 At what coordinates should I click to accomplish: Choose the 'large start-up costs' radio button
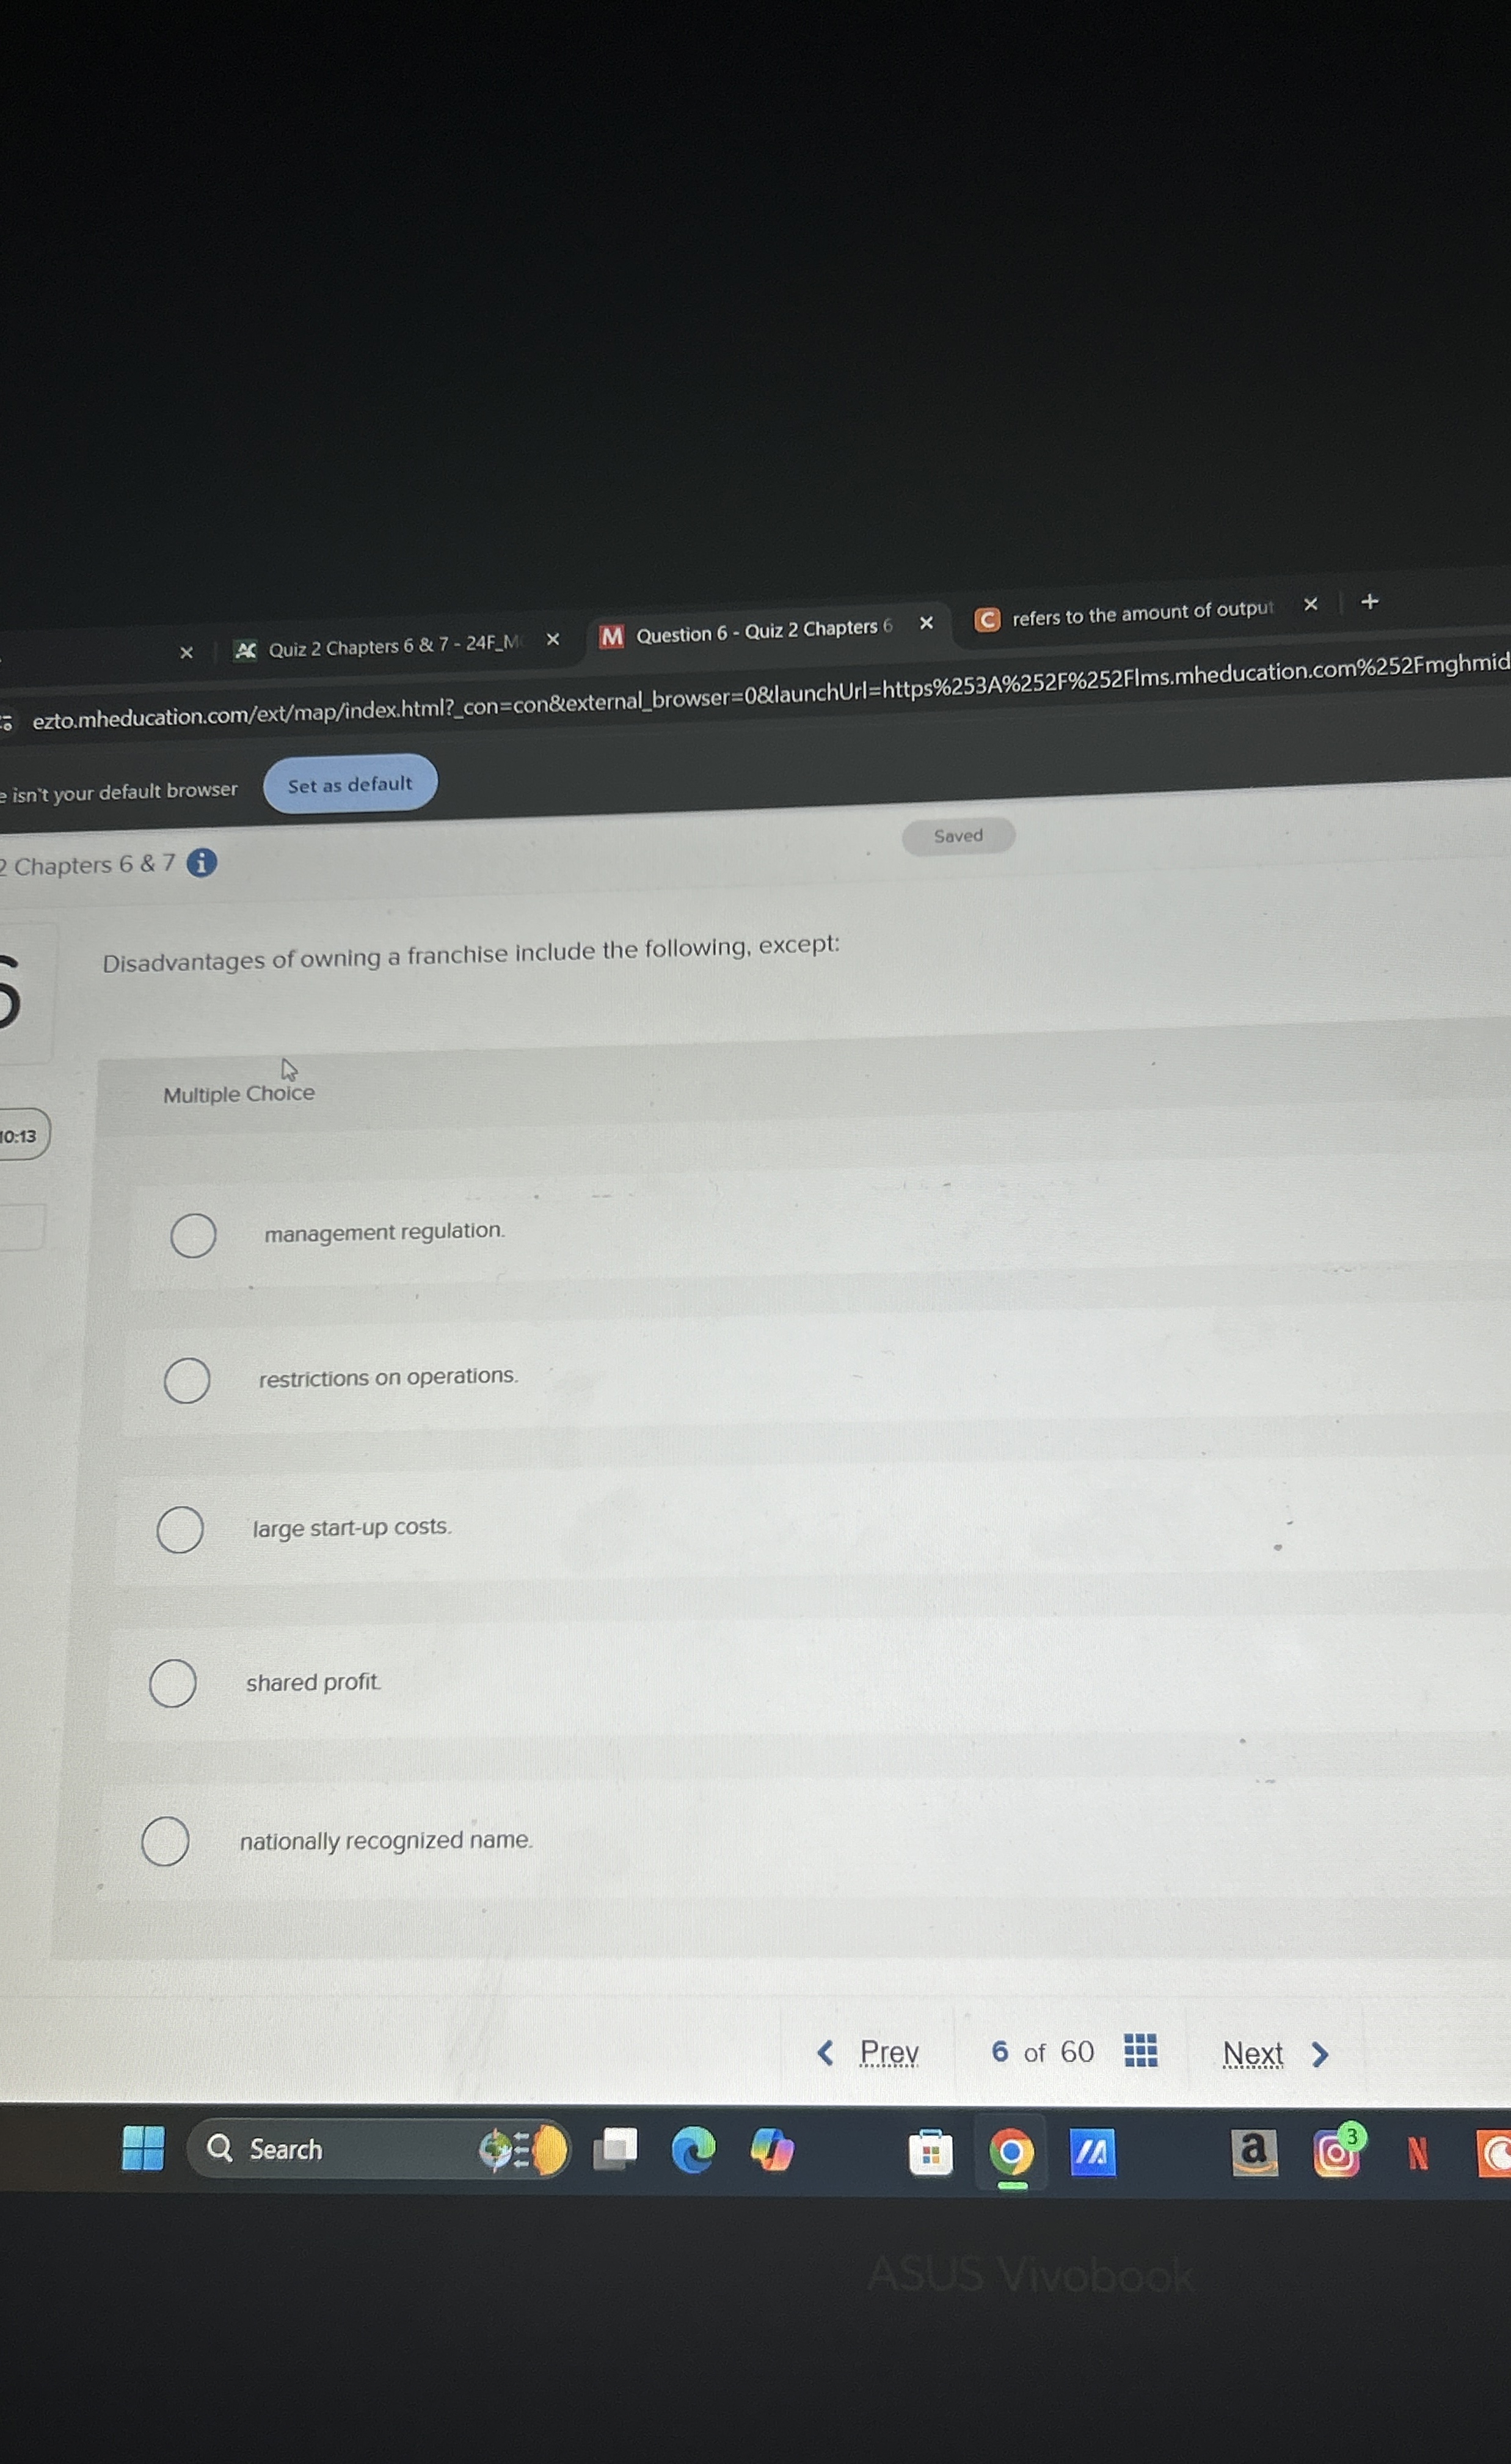pyautogui.click(x=180, y=1529)
